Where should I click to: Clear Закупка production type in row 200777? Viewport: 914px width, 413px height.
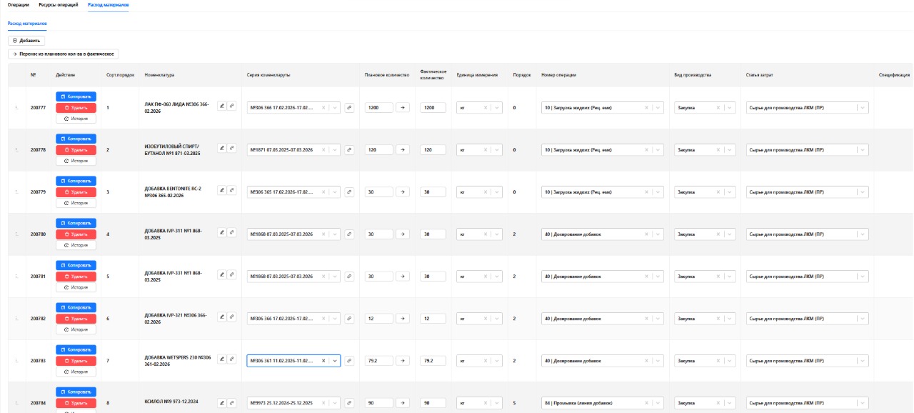click(720, 108)
